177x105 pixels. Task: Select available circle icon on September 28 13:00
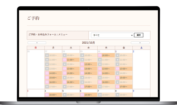click(64, 69)
